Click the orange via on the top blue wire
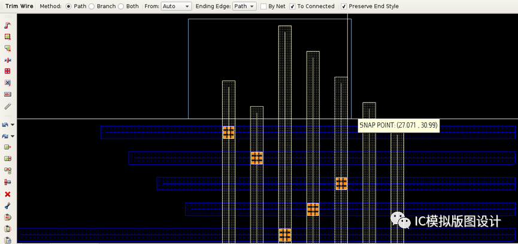 tap(229, 132)
